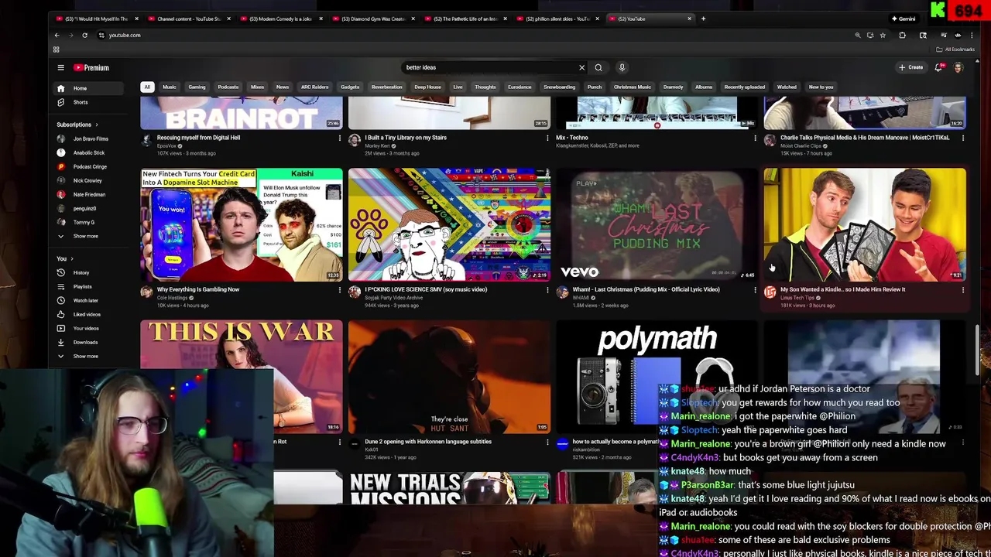Open options for Rescuing myself from Digital Hell
991x557 pixels.
[x=339, y=138]
